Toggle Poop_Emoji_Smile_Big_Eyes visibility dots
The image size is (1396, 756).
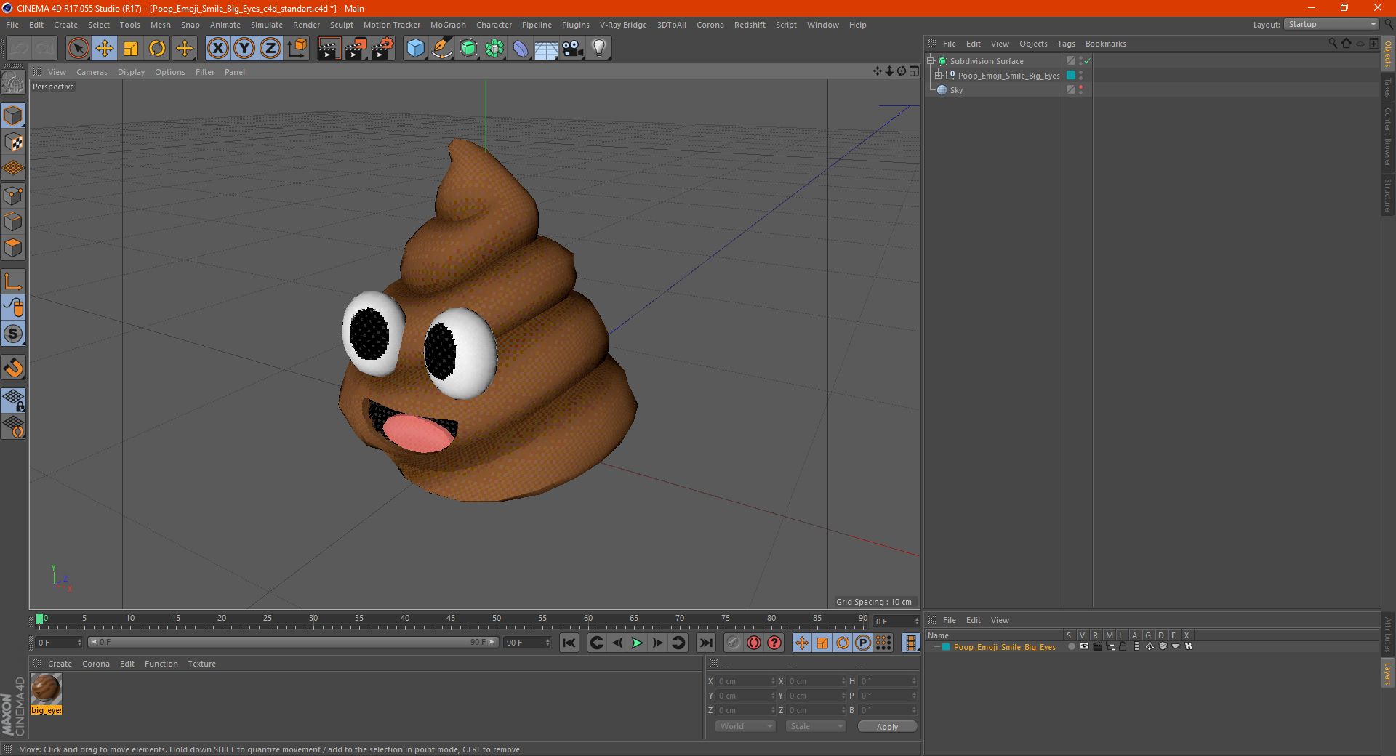point(1081,75)
